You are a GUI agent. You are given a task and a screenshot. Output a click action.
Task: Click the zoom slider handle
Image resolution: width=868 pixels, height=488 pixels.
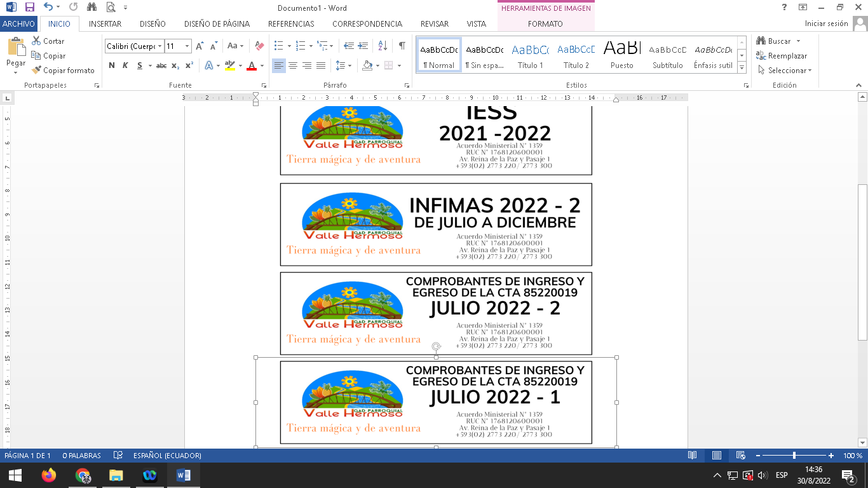[794, 456]
